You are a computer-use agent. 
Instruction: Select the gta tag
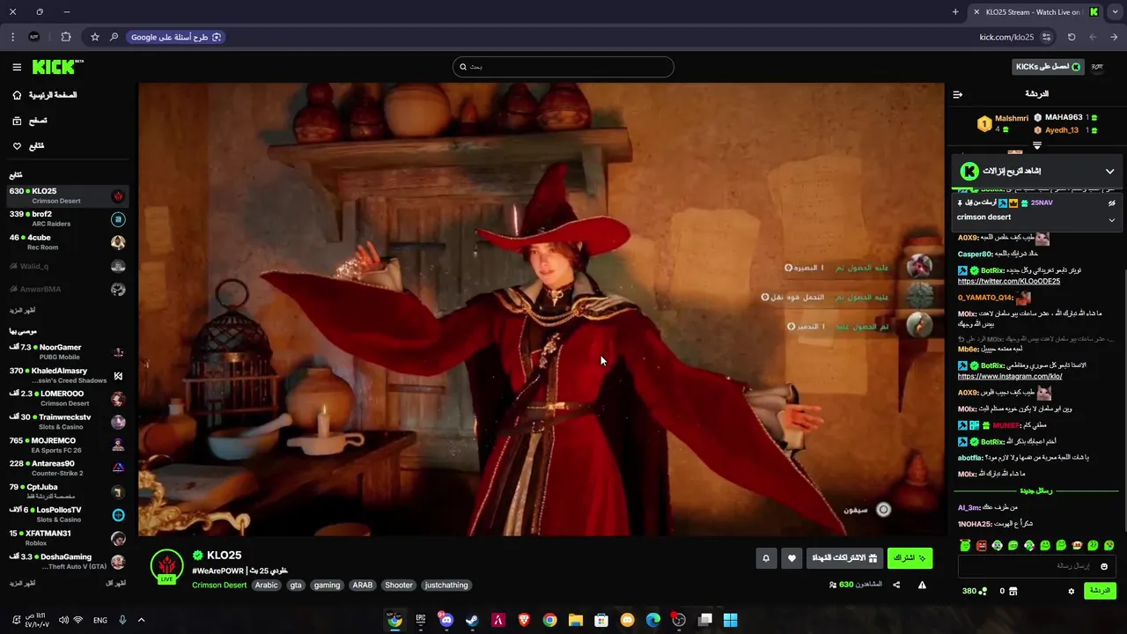click(296, 585)
